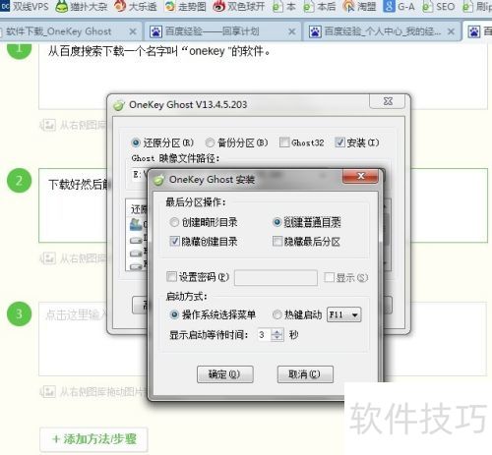Open the 双色球开 Weibo bookmark icon
Screen dimensions: 492x455
218,6
